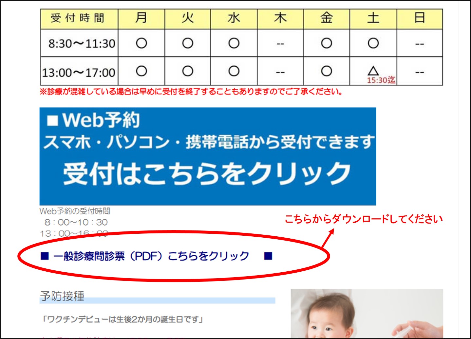Click the Web予約 blue banner
The height and width of the screenshot is (339, 471).
[x=208, y=156]
